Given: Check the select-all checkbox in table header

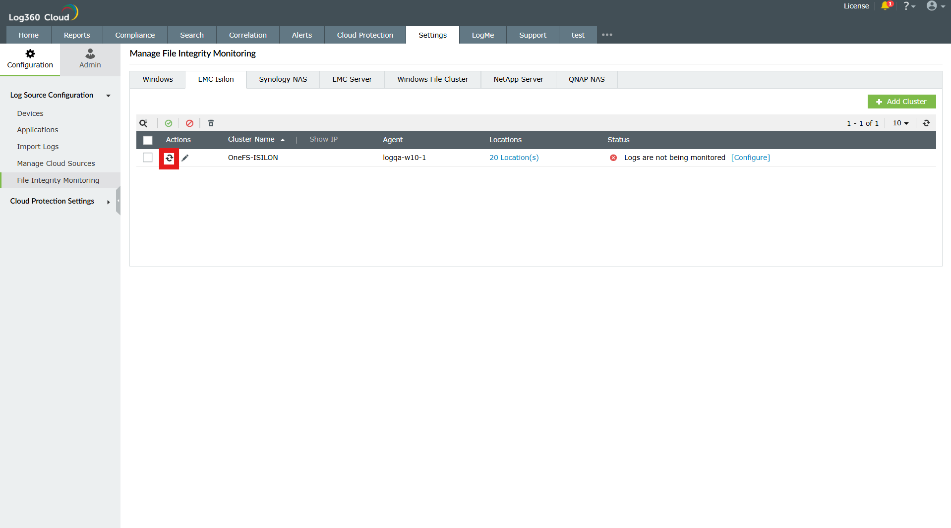Looking at the screenshot, I should 147,140.
